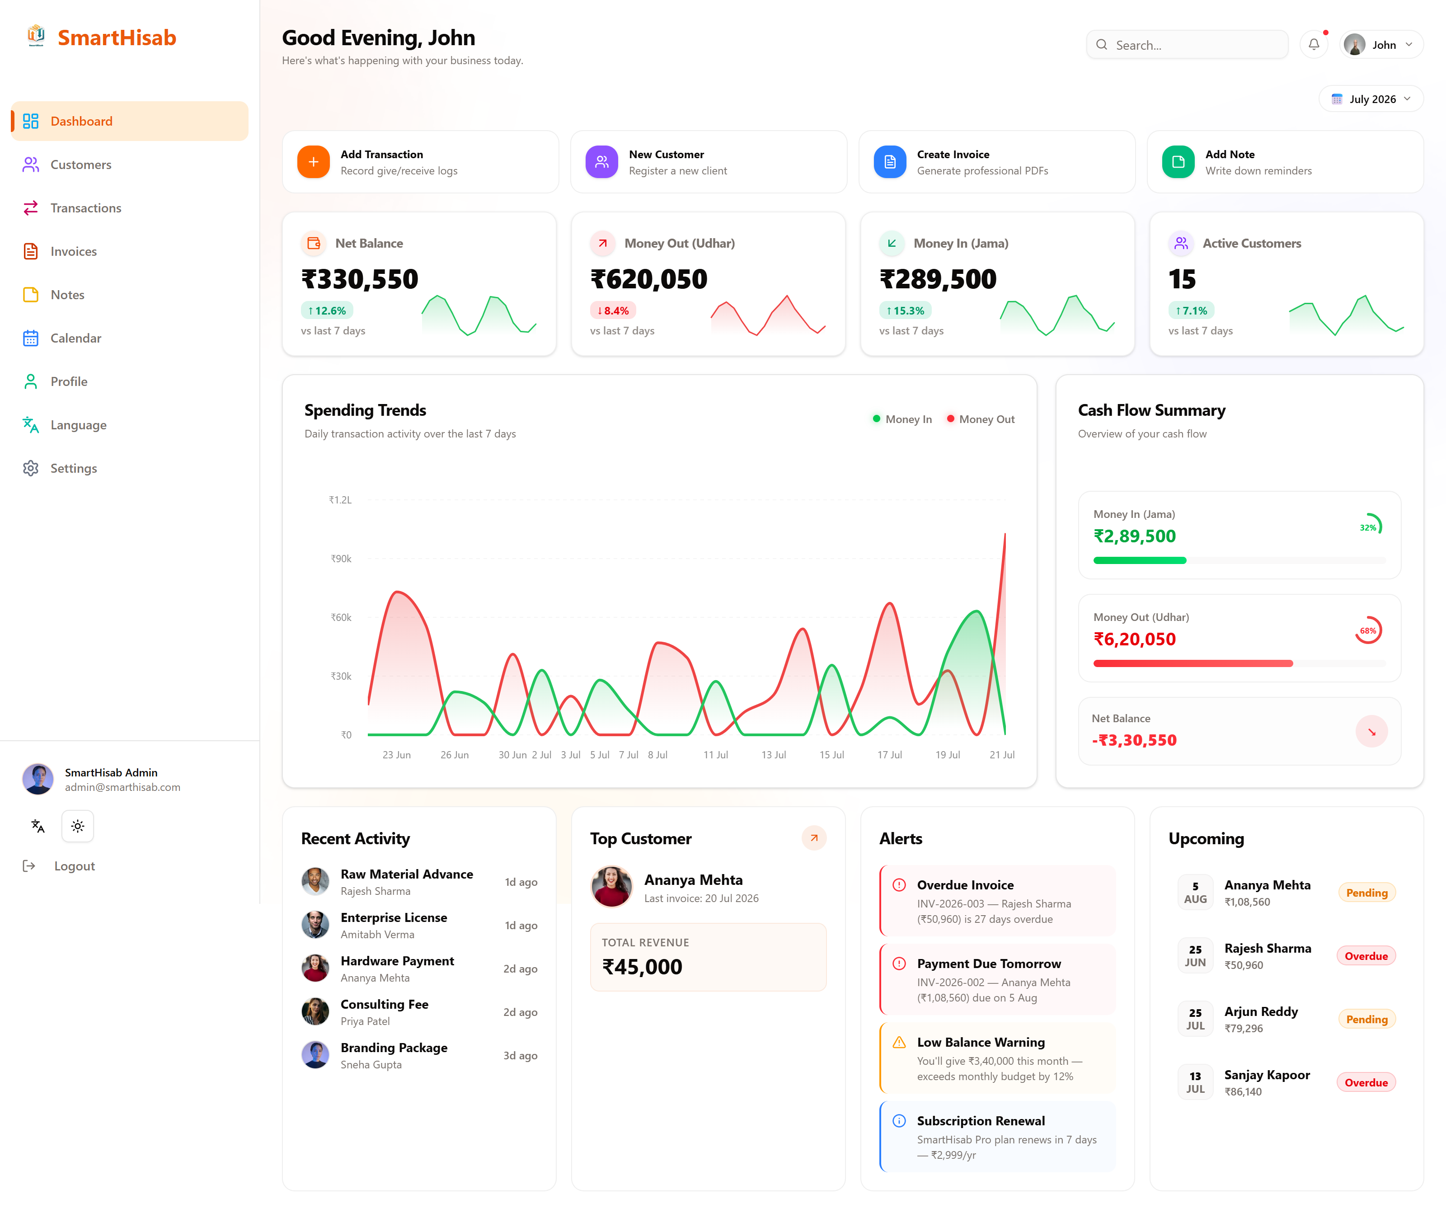Click Rajesh Sharma's Overdue status badge
The height and width of the screenshot is (1213, 1446).
click(x=1366, y=956)
